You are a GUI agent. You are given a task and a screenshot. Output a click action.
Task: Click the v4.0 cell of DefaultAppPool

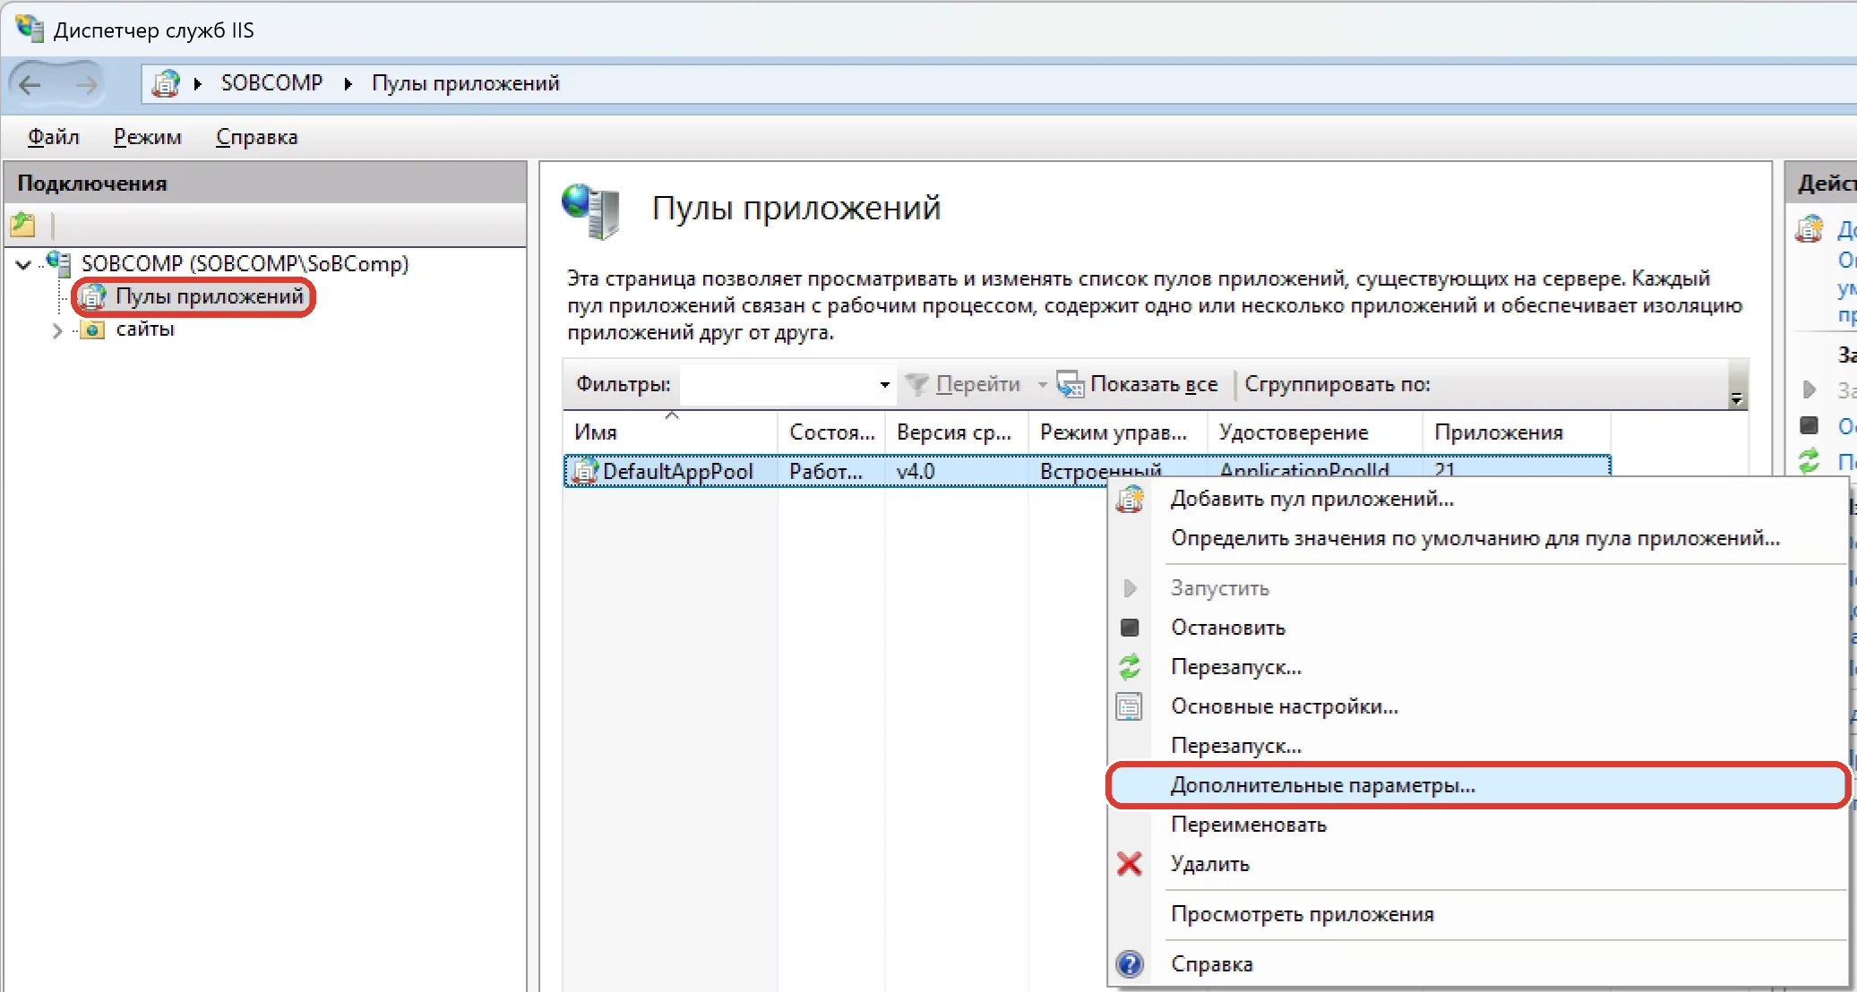(957, 471)
